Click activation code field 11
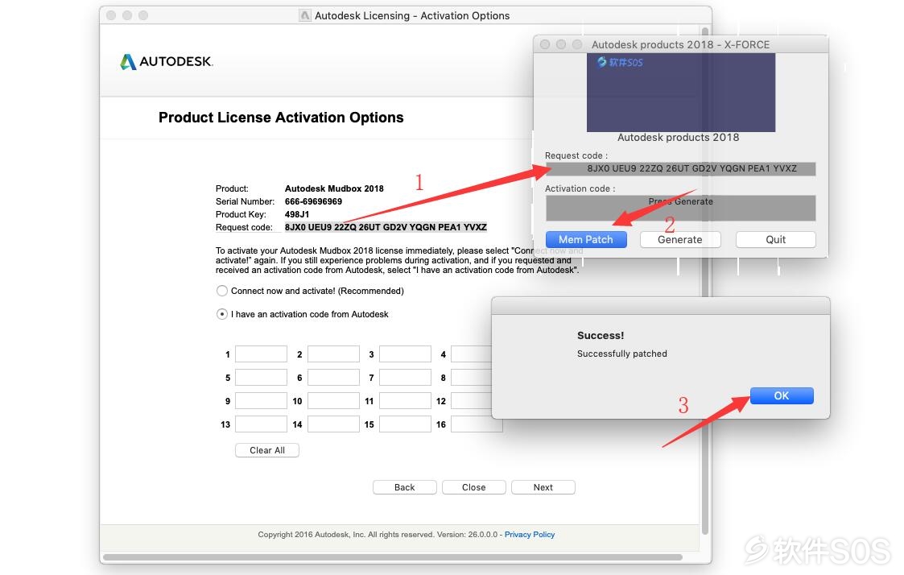Image resolution: width=904 pixels, height=575 pixels. click(405, 401)
